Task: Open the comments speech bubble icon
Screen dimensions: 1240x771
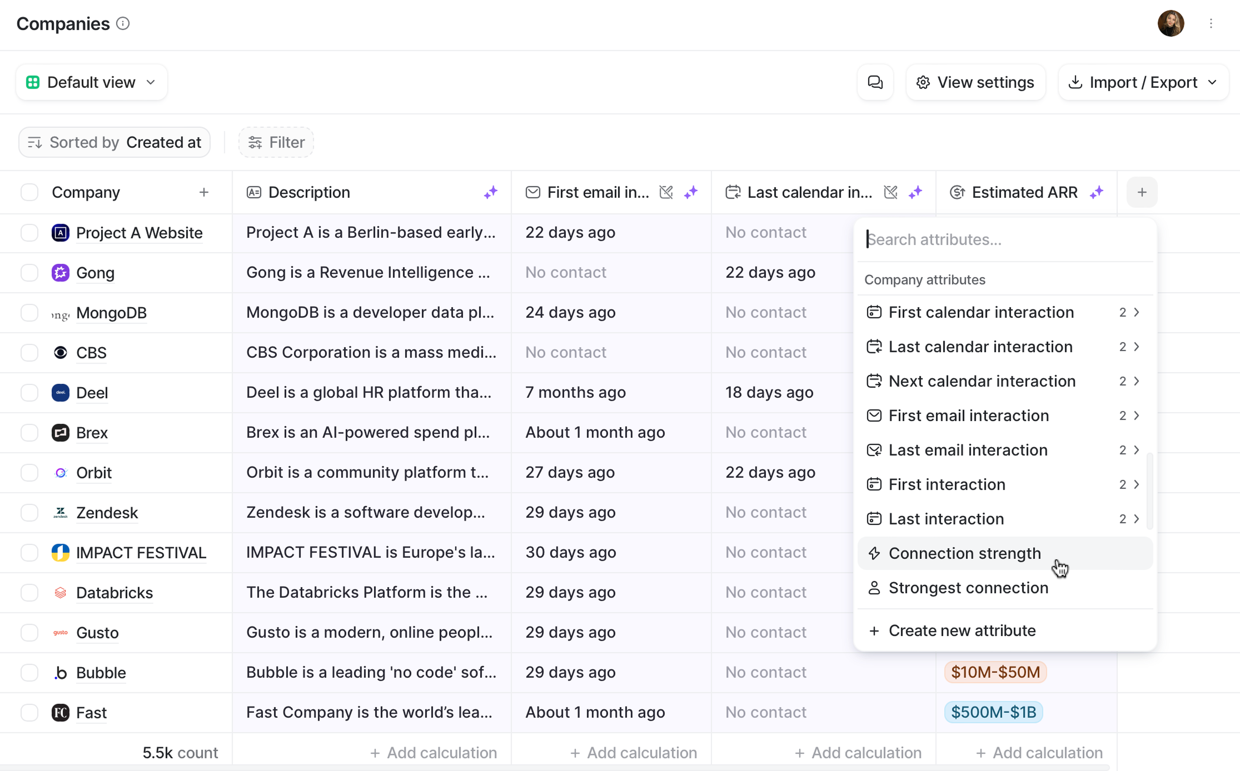Action: point(875,82)
